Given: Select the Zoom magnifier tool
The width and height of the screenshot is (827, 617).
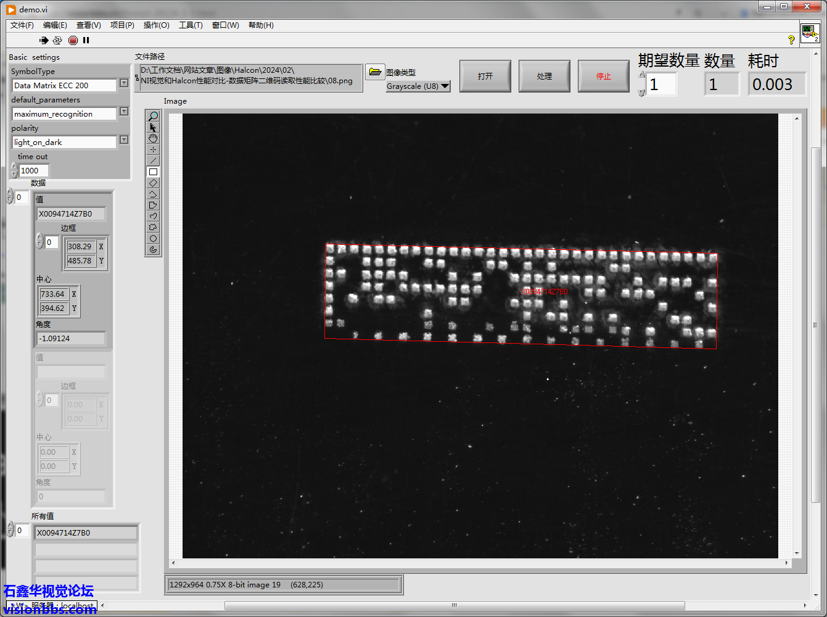Looking at the screenshot, I should 154,116.
